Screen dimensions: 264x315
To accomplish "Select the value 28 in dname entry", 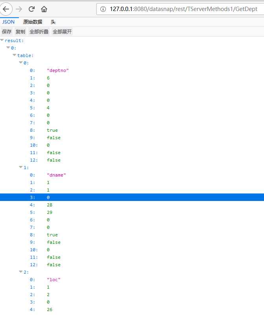I will click(x=50, y=205).
